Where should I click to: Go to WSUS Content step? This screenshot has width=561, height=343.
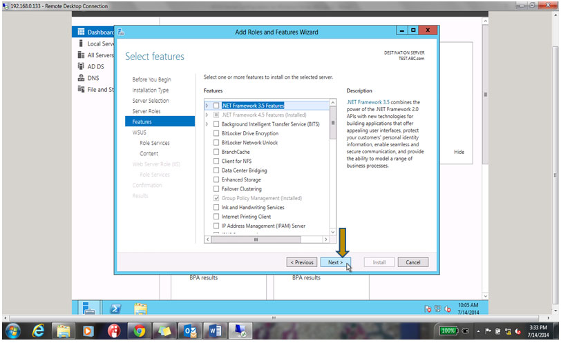149,153
